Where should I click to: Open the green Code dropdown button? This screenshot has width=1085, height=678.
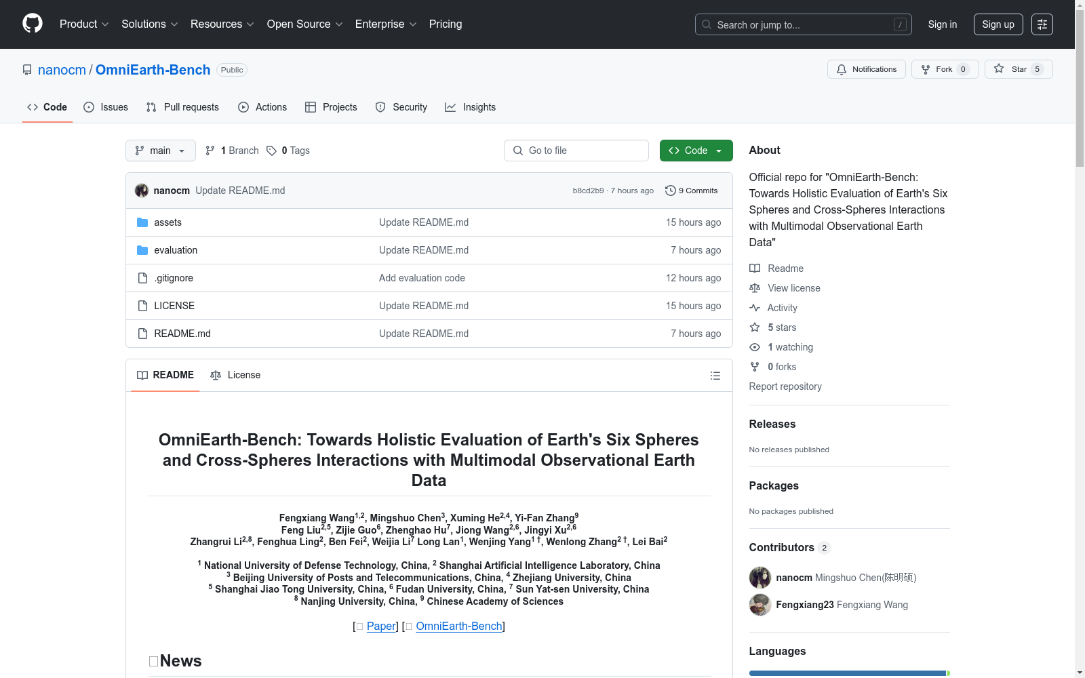tap(696, 151)
